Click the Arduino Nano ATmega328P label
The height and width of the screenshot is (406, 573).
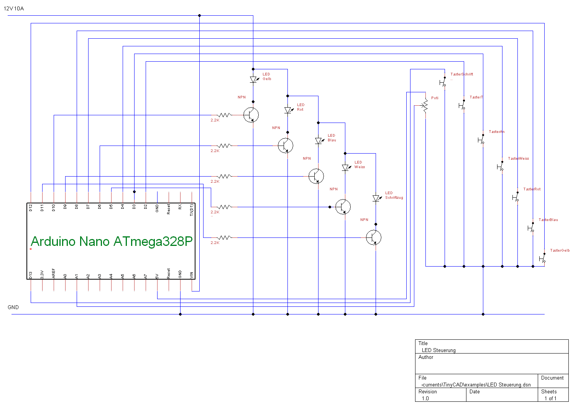coord(112,241)
